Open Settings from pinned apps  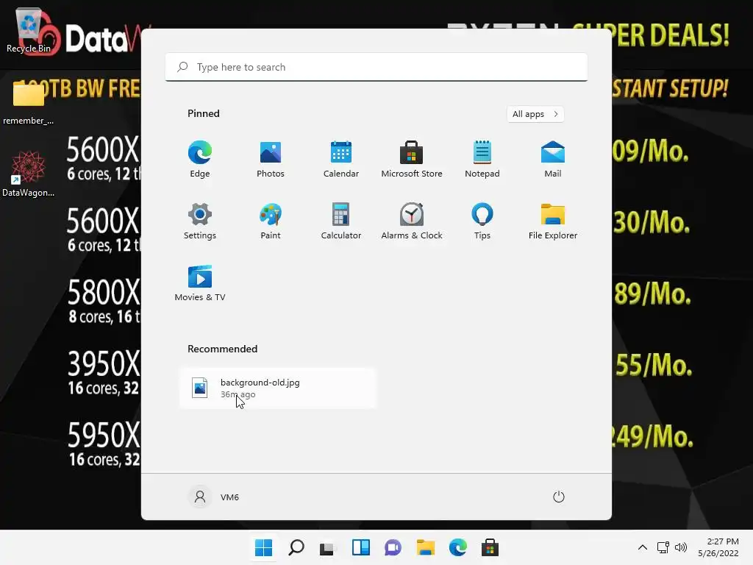click(x=200, y=221)
